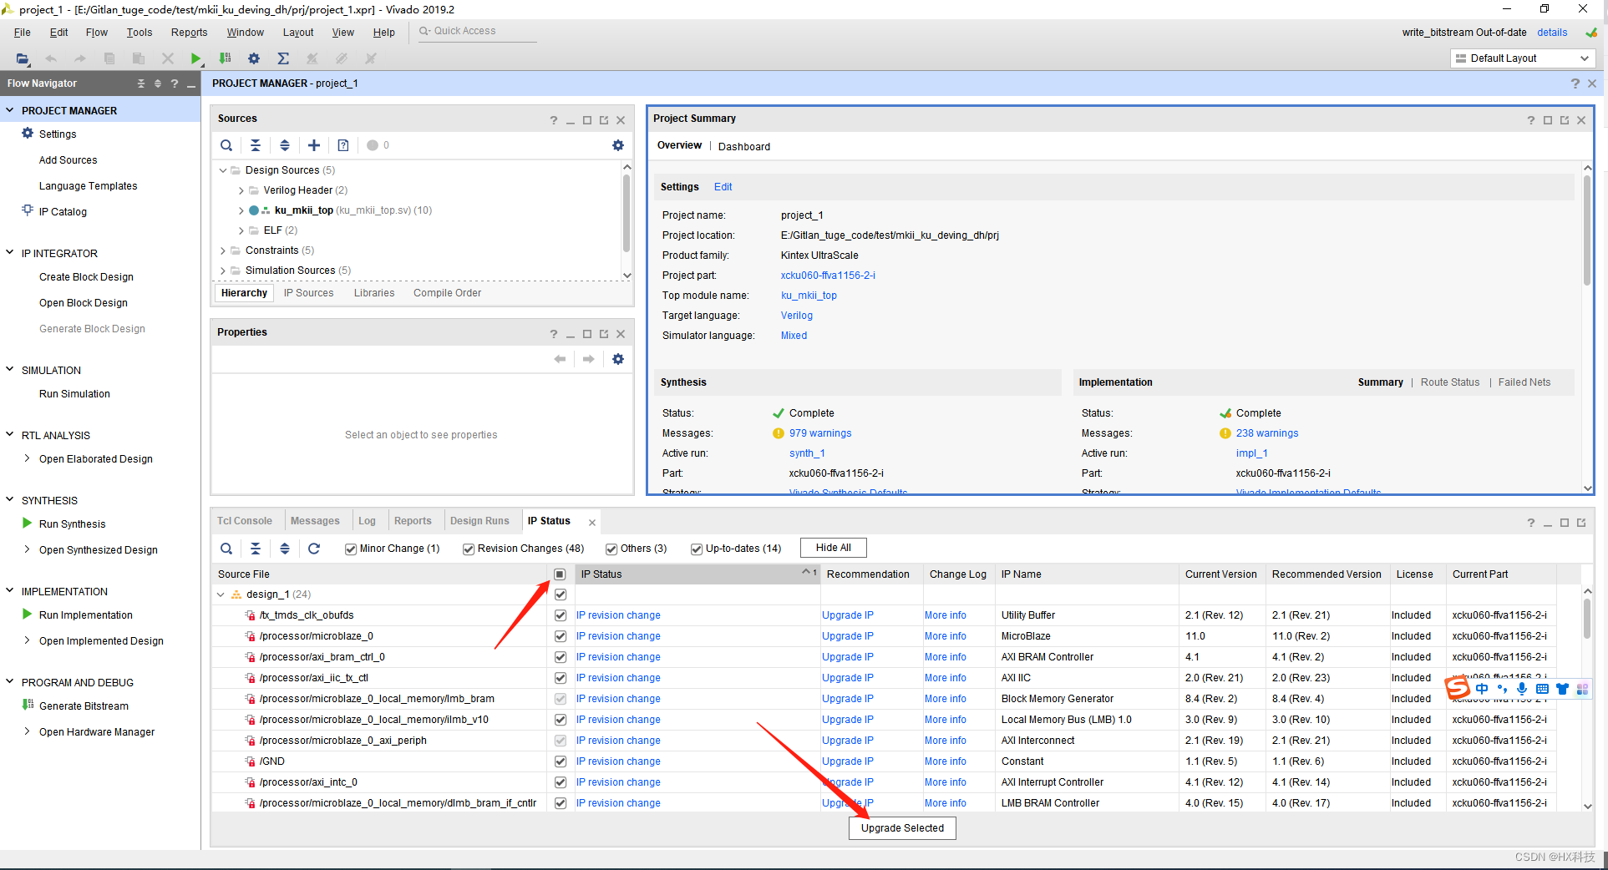The image size is (1608, 870).
Task: Toggle Revision Changes filter checkbox
Action: pyautogui.click(x=469, y=549)
